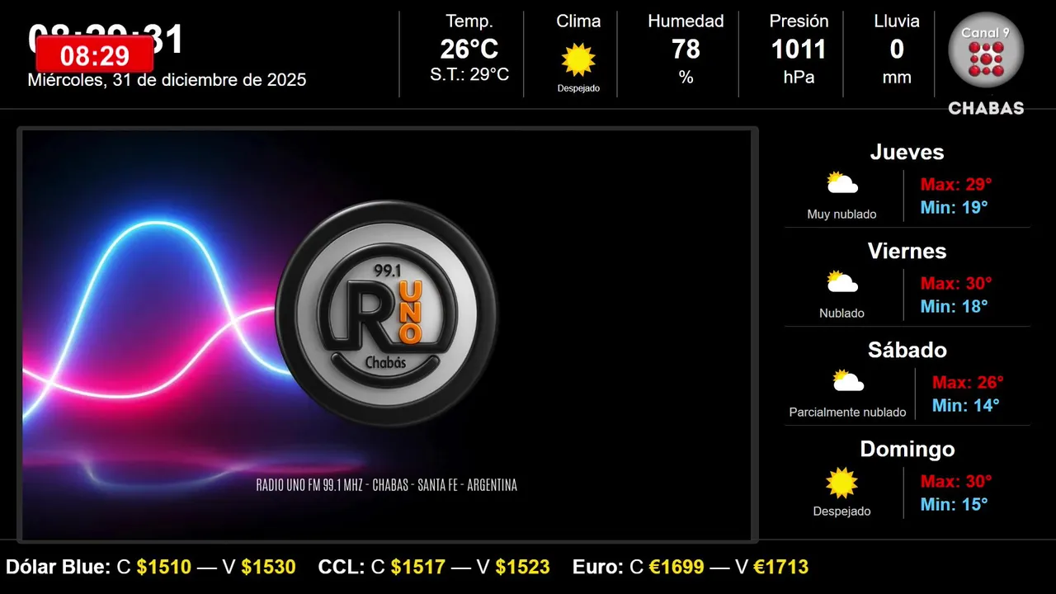Click Viernes Min: 18° value
Viewport: 1056px width, 594px height.
954,306
